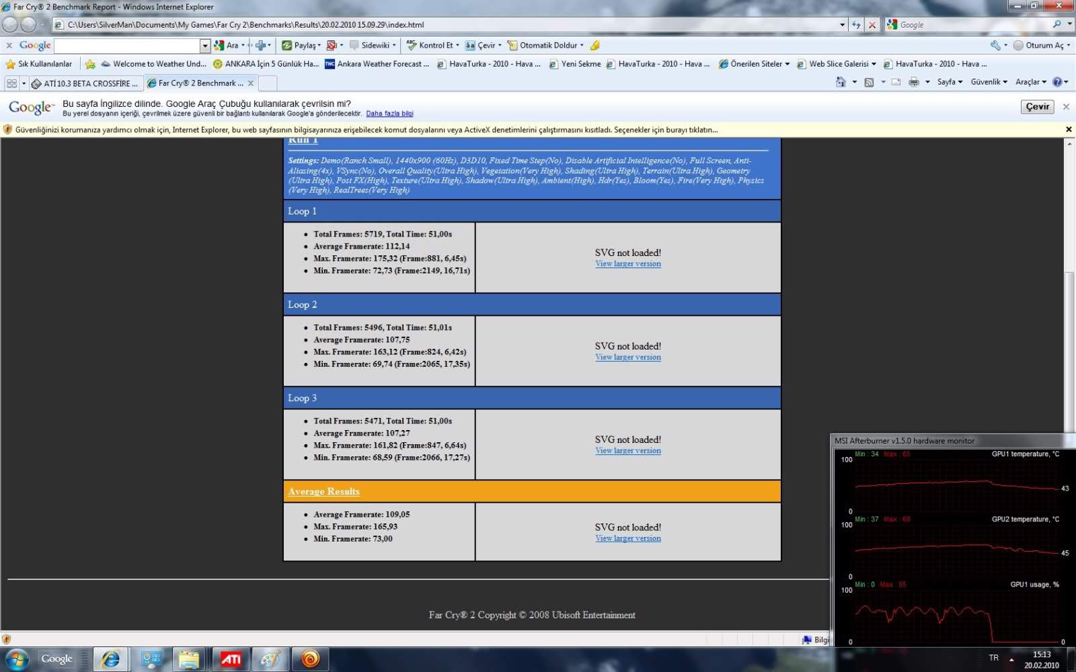The height and width of the screenshot is (672, 1076).
Task: Sign in with Oturum Aç
Action: click(x=1042, y=45)
